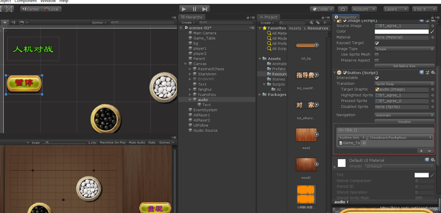Screen dimensions: 441x213
Task: Open Transition Sprite Swap dropdown
Action: [x=404, y=84]
